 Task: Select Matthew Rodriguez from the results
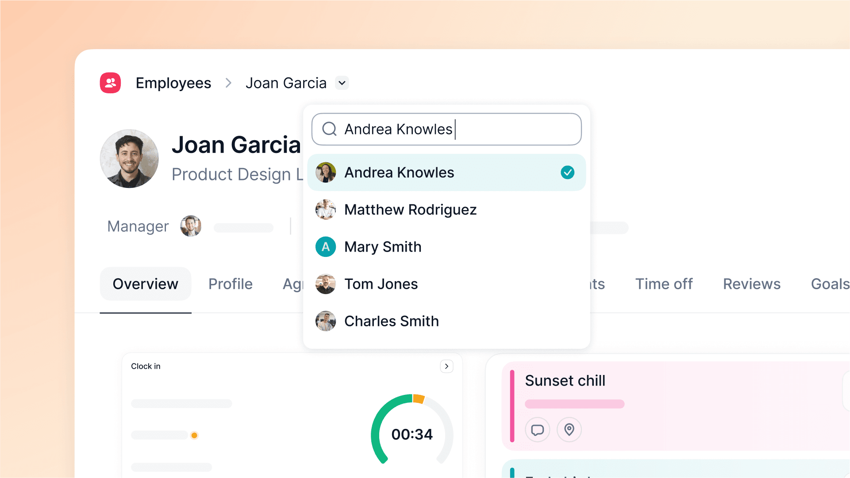pos(411,210)
